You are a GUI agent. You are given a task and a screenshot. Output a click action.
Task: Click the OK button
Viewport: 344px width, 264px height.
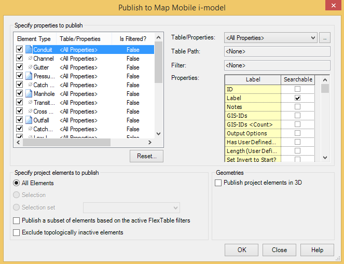[242, 250]
